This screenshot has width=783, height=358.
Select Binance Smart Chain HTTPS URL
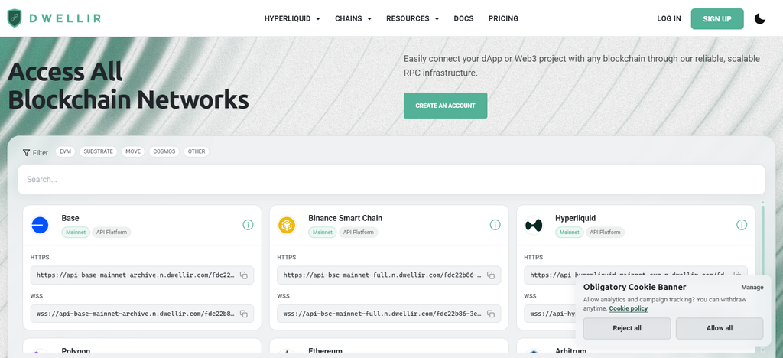click(x=382, y=275)
